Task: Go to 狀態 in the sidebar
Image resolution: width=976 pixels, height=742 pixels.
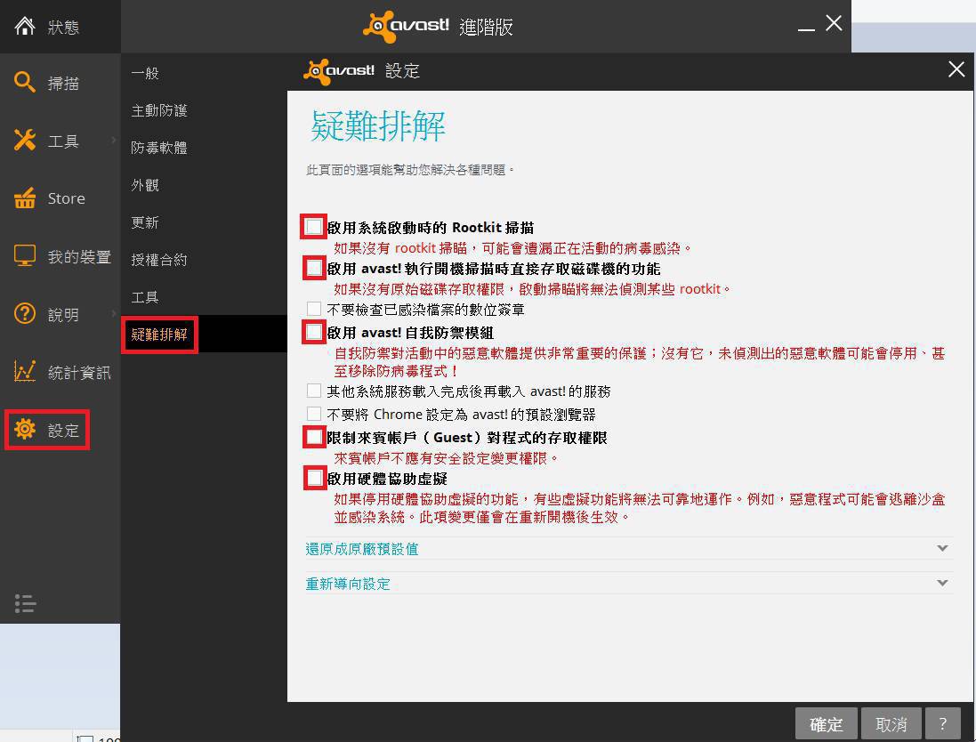Action: [x=63, y=27]
